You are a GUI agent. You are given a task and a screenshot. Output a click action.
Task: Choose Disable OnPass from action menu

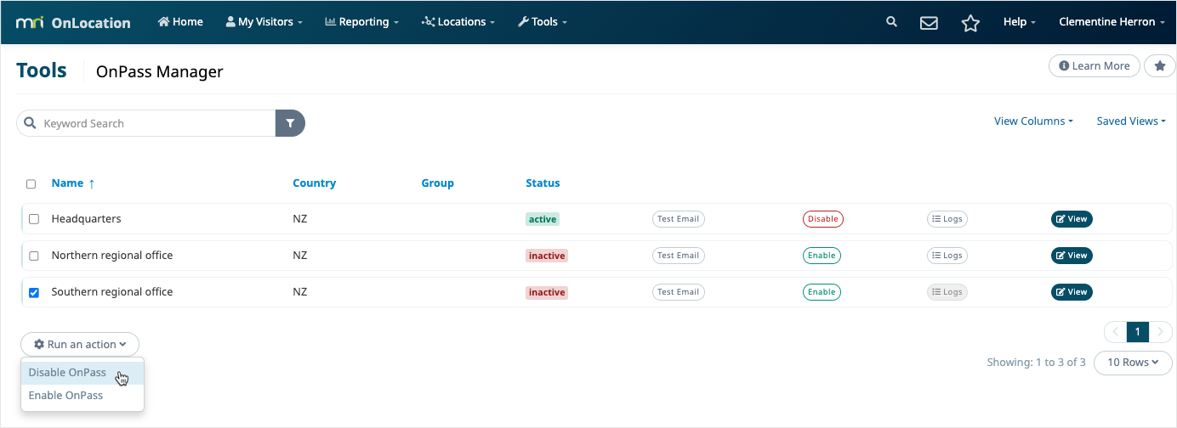pyautogui.click(x=68, y=373)
